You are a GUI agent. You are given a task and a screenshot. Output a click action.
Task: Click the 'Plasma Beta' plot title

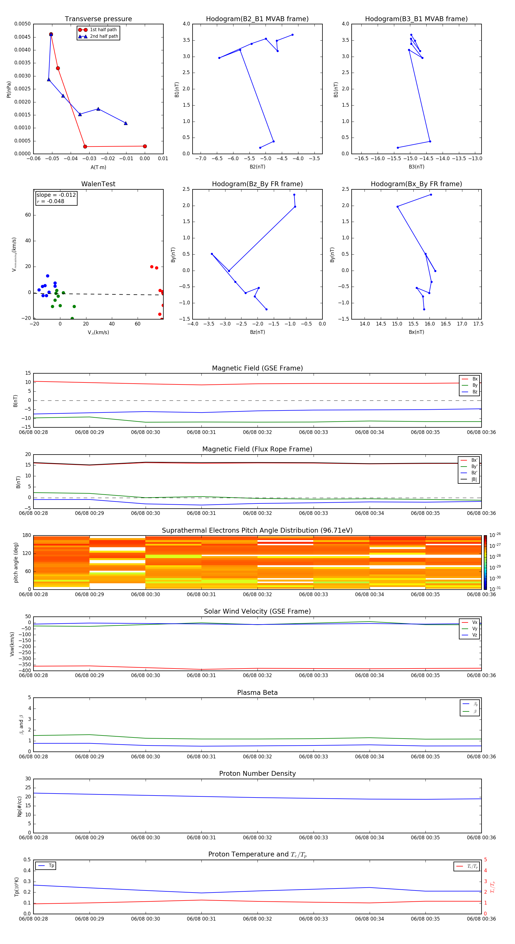pos(257,693)
